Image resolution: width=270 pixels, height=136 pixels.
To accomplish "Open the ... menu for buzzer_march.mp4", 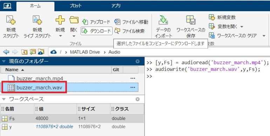I will [133, 78].
